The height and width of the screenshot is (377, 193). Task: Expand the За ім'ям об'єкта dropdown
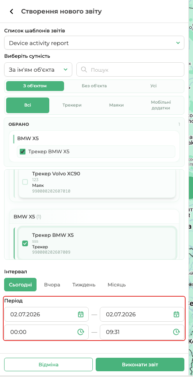coord(38,70)
